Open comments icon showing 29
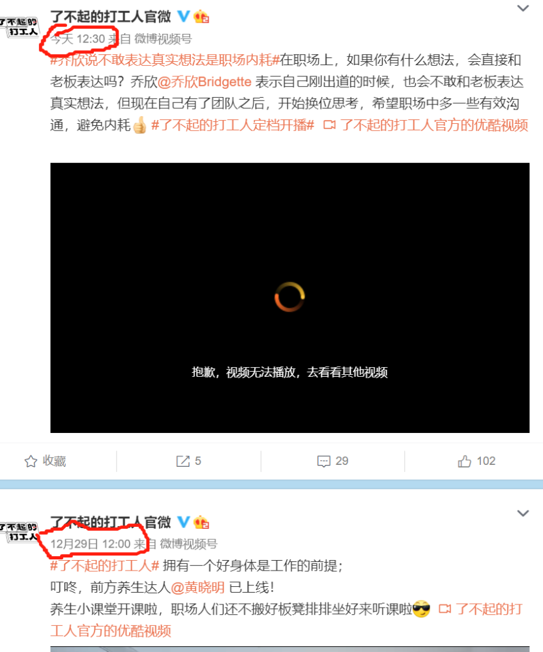This screenshot has width=543, height=652. click(x=323, y=461)
